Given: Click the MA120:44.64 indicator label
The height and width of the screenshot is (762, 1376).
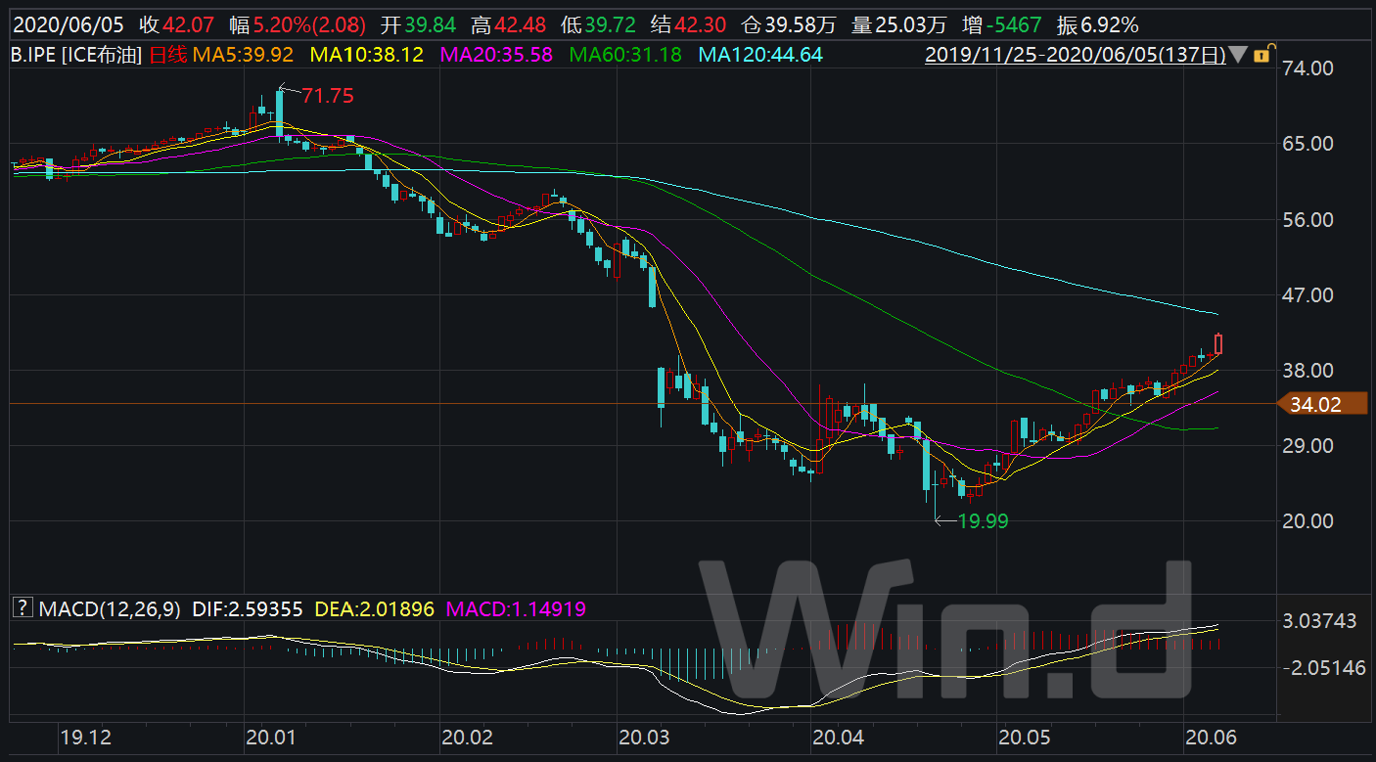Looking at the screenshot, I should (x=759, y=56).
